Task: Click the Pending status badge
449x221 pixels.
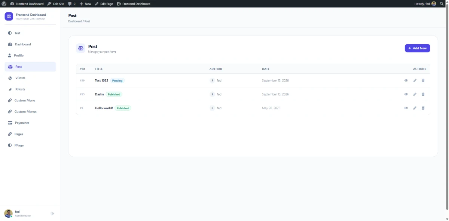Action: tap(117, 80)
